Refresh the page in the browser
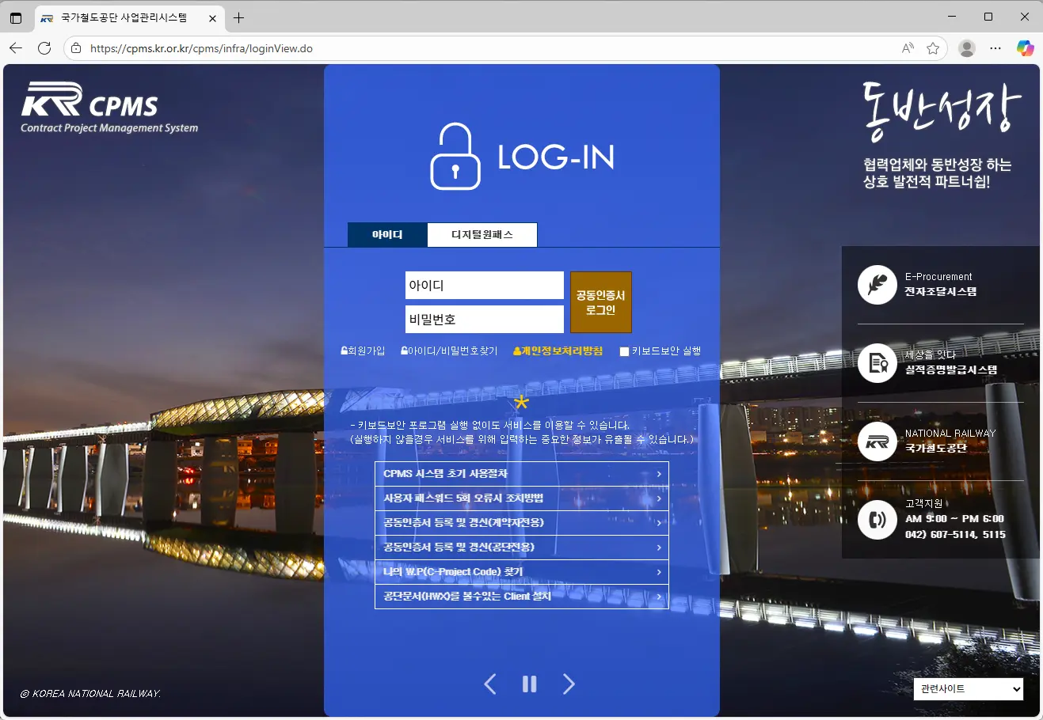This screenshot has width=1043, height=720. 44,48
